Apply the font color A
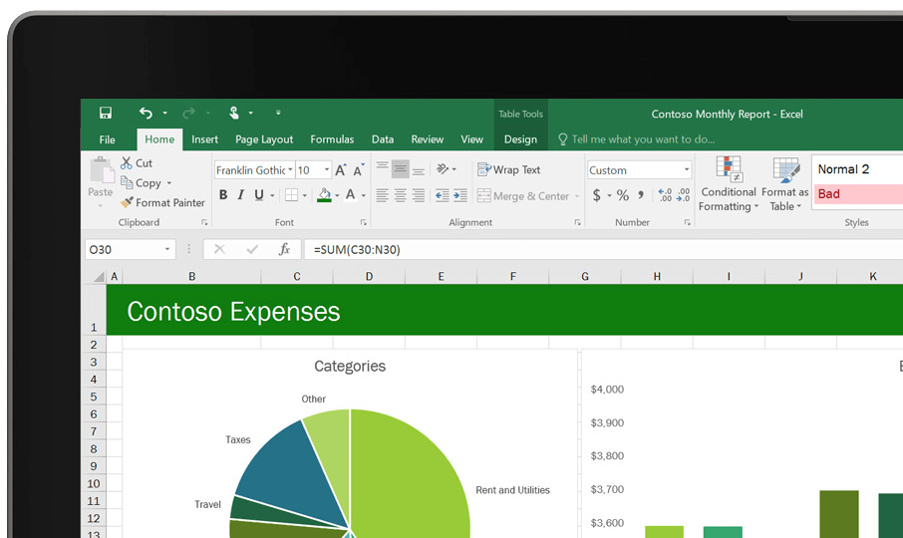This screenshot has height=538, width=903. [350, 195]
